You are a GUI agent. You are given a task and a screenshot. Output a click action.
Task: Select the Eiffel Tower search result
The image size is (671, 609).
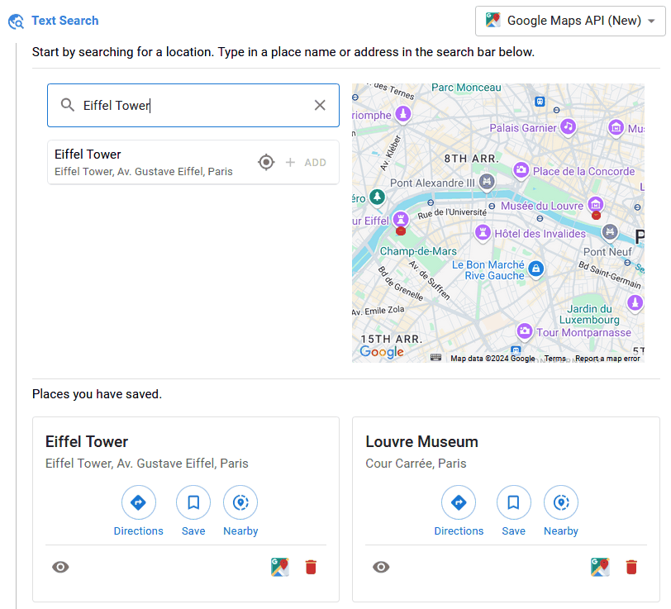193,162
